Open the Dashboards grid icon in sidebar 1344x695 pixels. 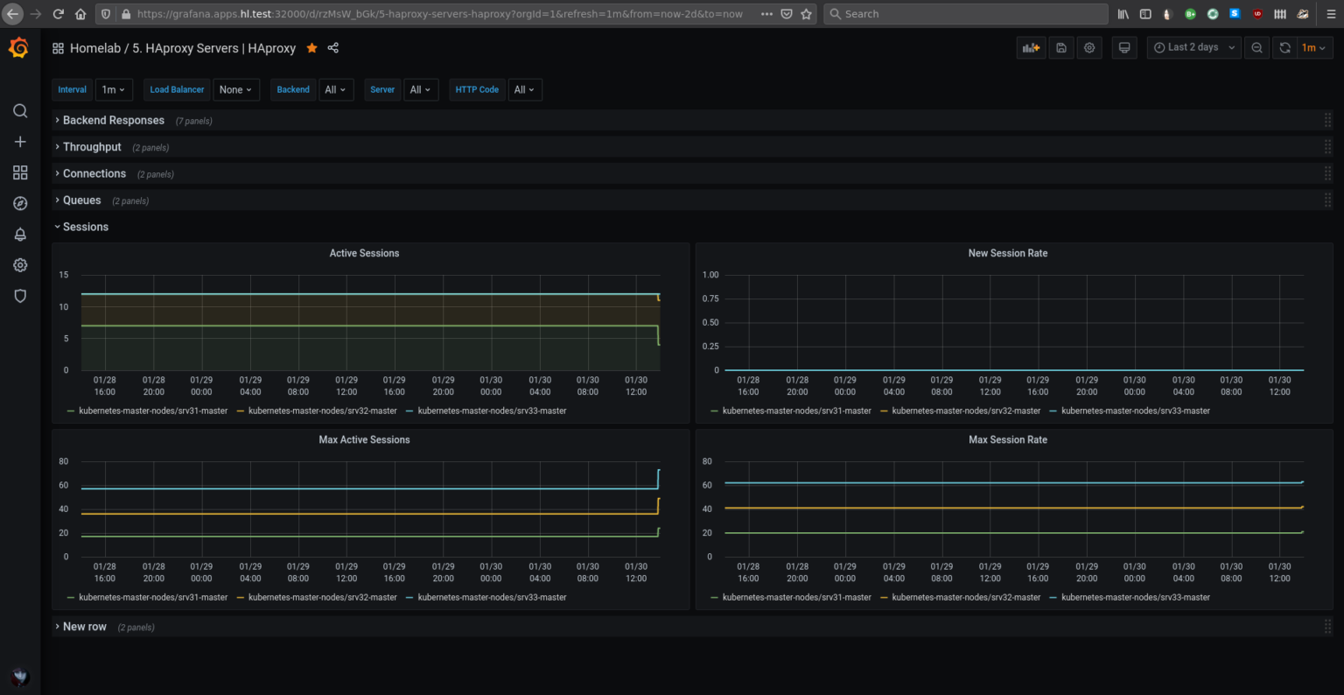[x=20, y=172]
